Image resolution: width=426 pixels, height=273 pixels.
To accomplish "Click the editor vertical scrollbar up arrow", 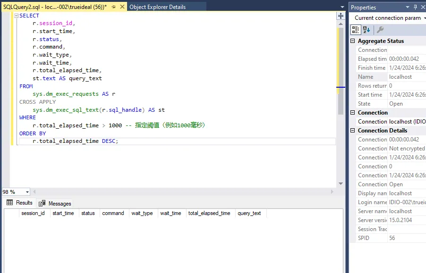I will click(341, 24).
